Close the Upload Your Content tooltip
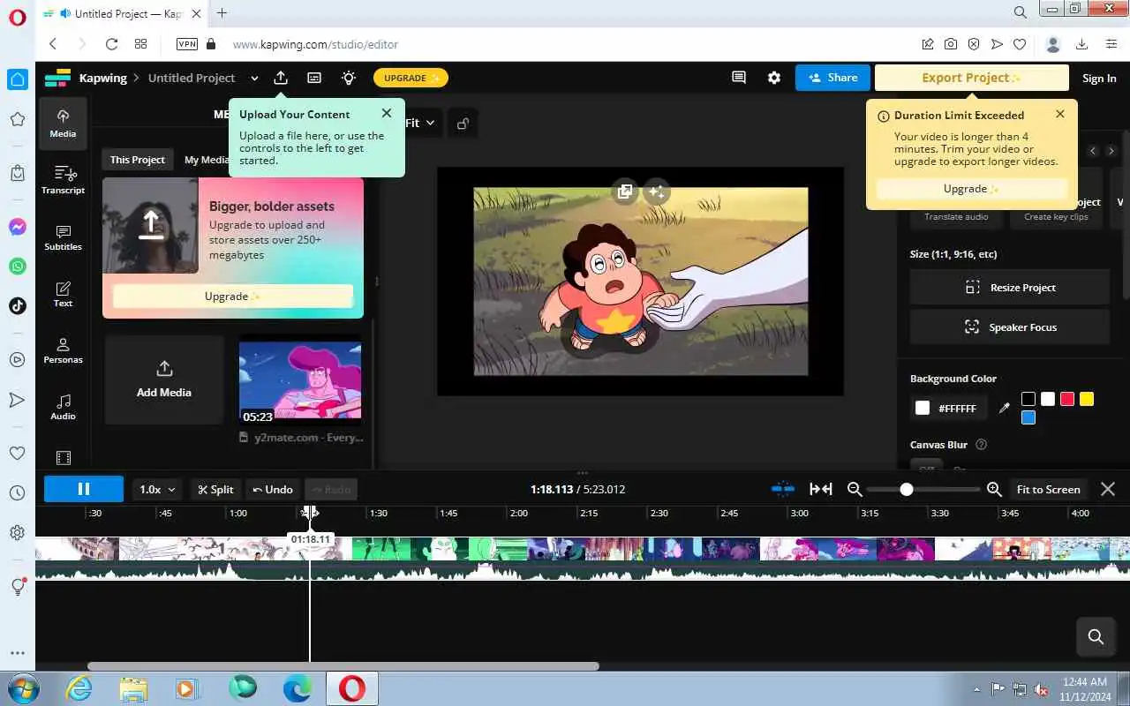Image resolution: width=1130 pixels, height=706 pixels. click(x=387, y=113)
